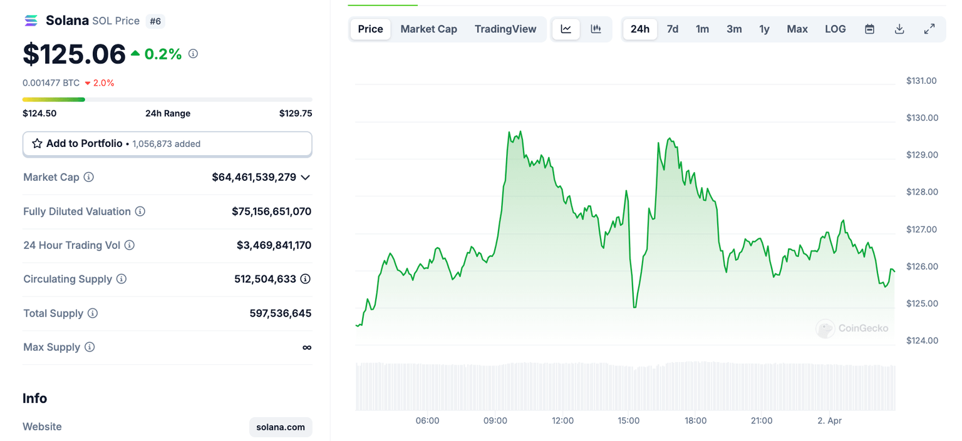Click the 24h range gradient bar
962x441 pixels.
[167, 99]
